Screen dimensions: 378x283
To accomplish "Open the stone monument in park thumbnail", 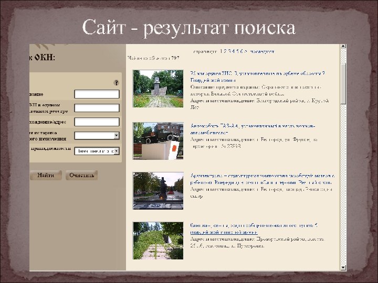I will click(158, 89).
